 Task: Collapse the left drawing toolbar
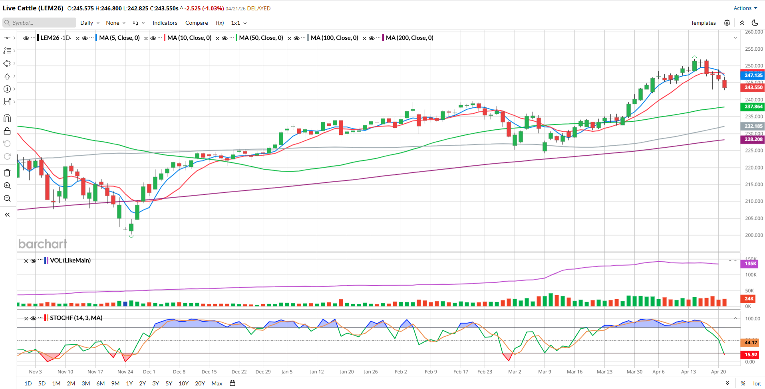coord(7,215)
